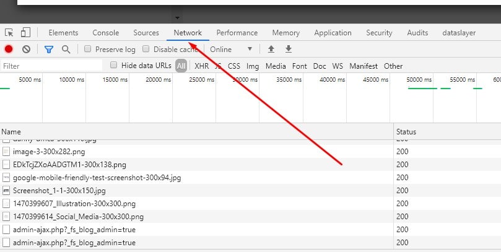Click the 50000 ms green timeline bar

(x=422, y=89)
